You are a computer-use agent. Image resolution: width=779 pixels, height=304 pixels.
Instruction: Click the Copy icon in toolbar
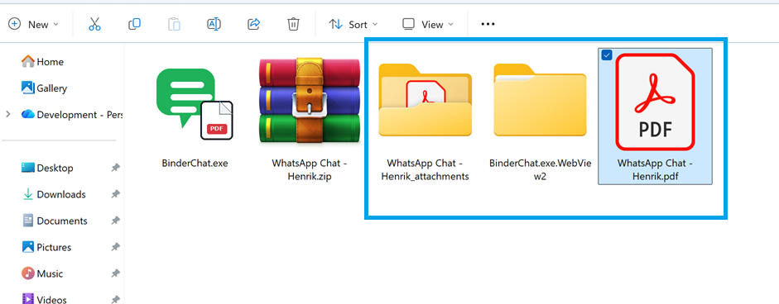134,24
